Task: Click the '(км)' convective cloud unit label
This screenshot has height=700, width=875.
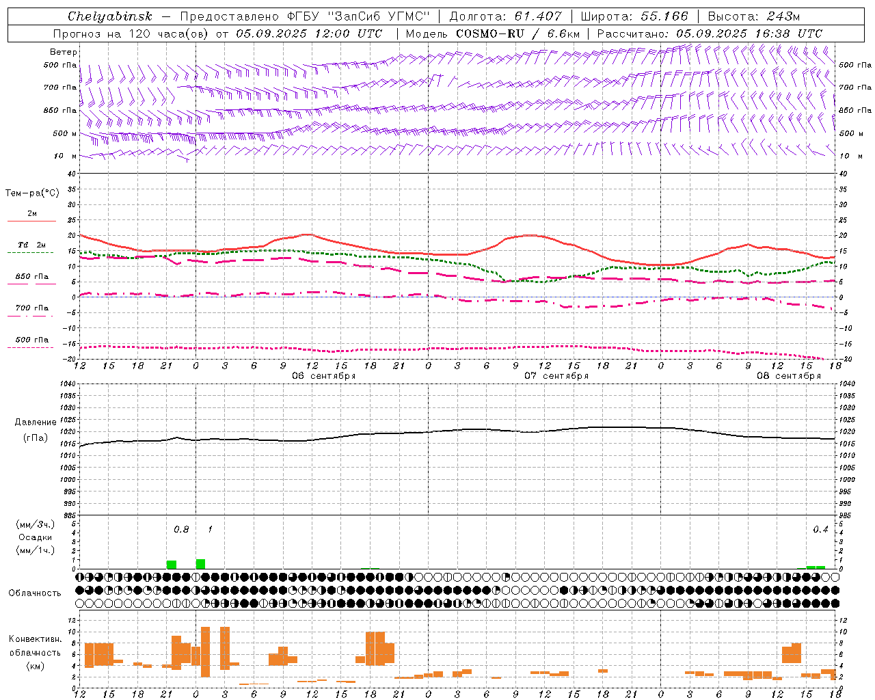Action: [36, 666]
